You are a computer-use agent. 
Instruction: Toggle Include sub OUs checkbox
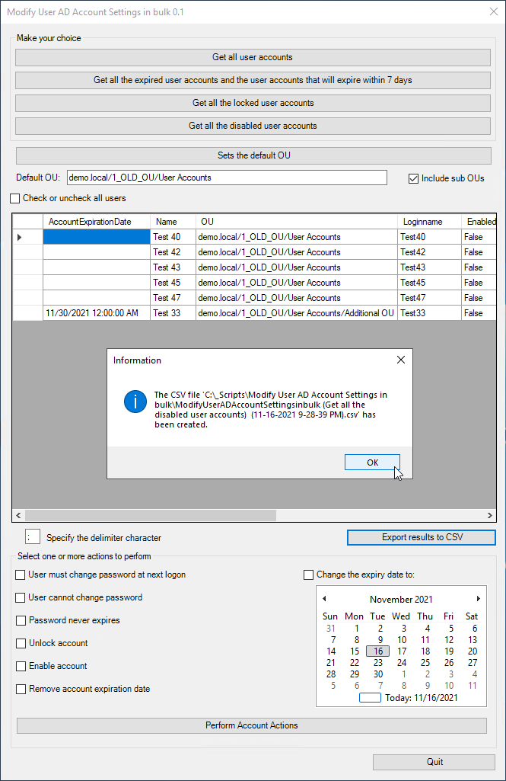(414, 178)
